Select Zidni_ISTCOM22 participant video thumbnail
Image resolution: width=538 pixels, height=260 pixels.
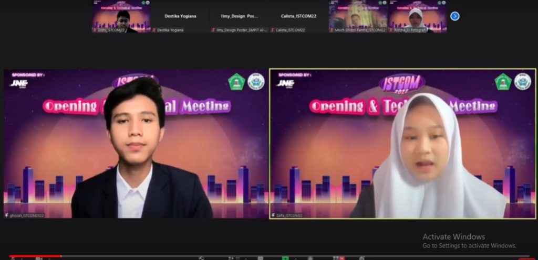[x=121, y=16]
